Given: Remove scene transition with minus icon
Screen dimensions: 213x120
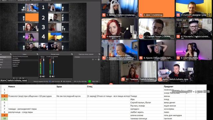Looking at the screenshot, I should 96,59.
